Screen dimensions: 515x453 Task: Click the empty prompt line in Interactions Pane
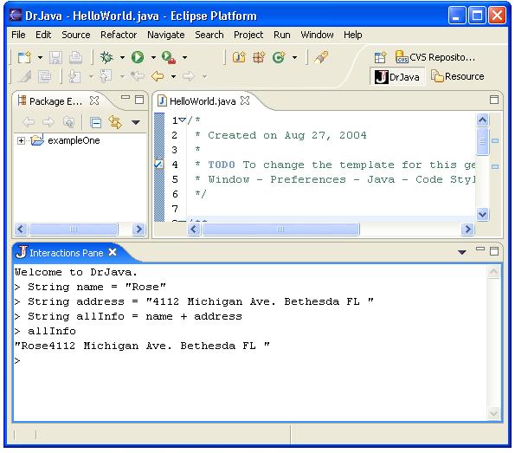[x=249, y=360]
